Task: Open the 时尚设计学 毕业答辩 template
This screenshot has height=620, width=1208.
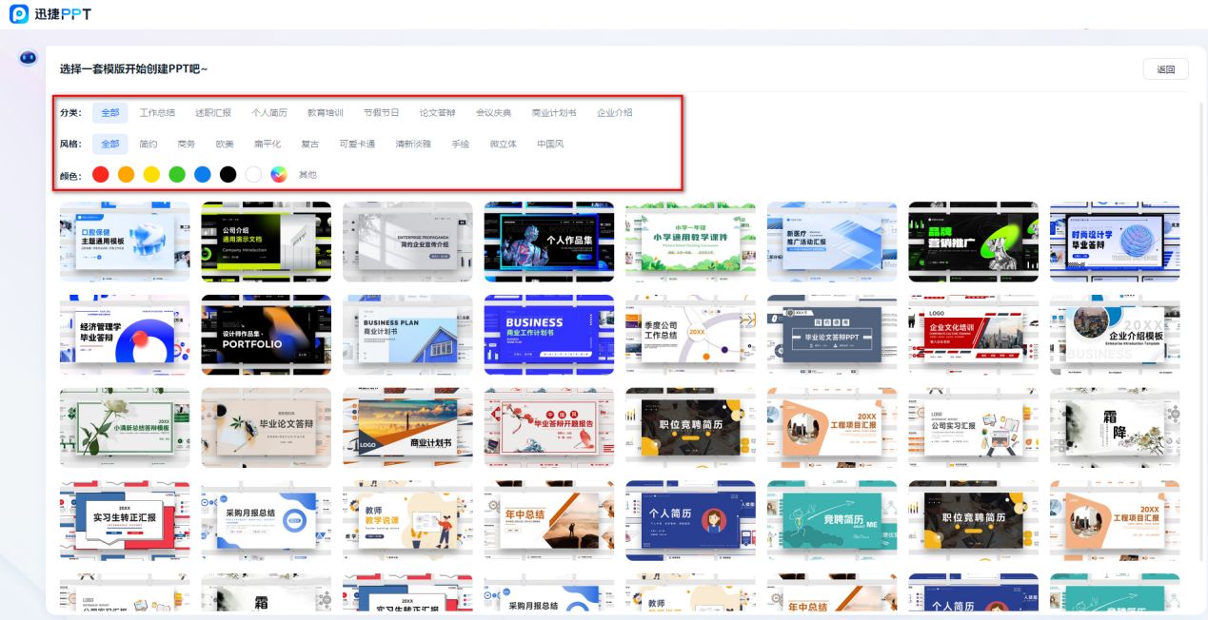Action: point(1115,242)
